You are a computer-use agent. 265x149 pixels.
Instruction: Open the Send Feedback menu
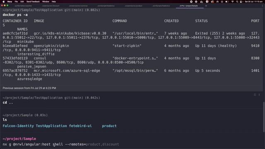33,2
